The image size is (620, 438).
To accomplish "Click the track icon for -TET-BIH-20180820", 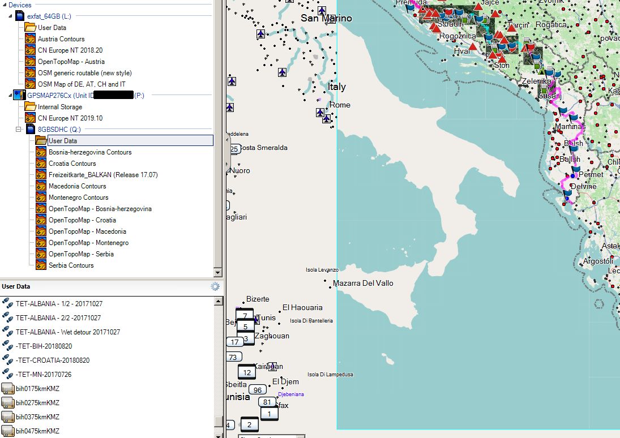I will click(x=7, y=346).
